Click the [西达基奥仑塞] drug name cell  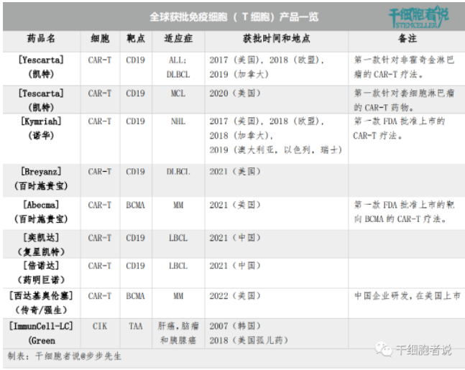coord(41,303)
